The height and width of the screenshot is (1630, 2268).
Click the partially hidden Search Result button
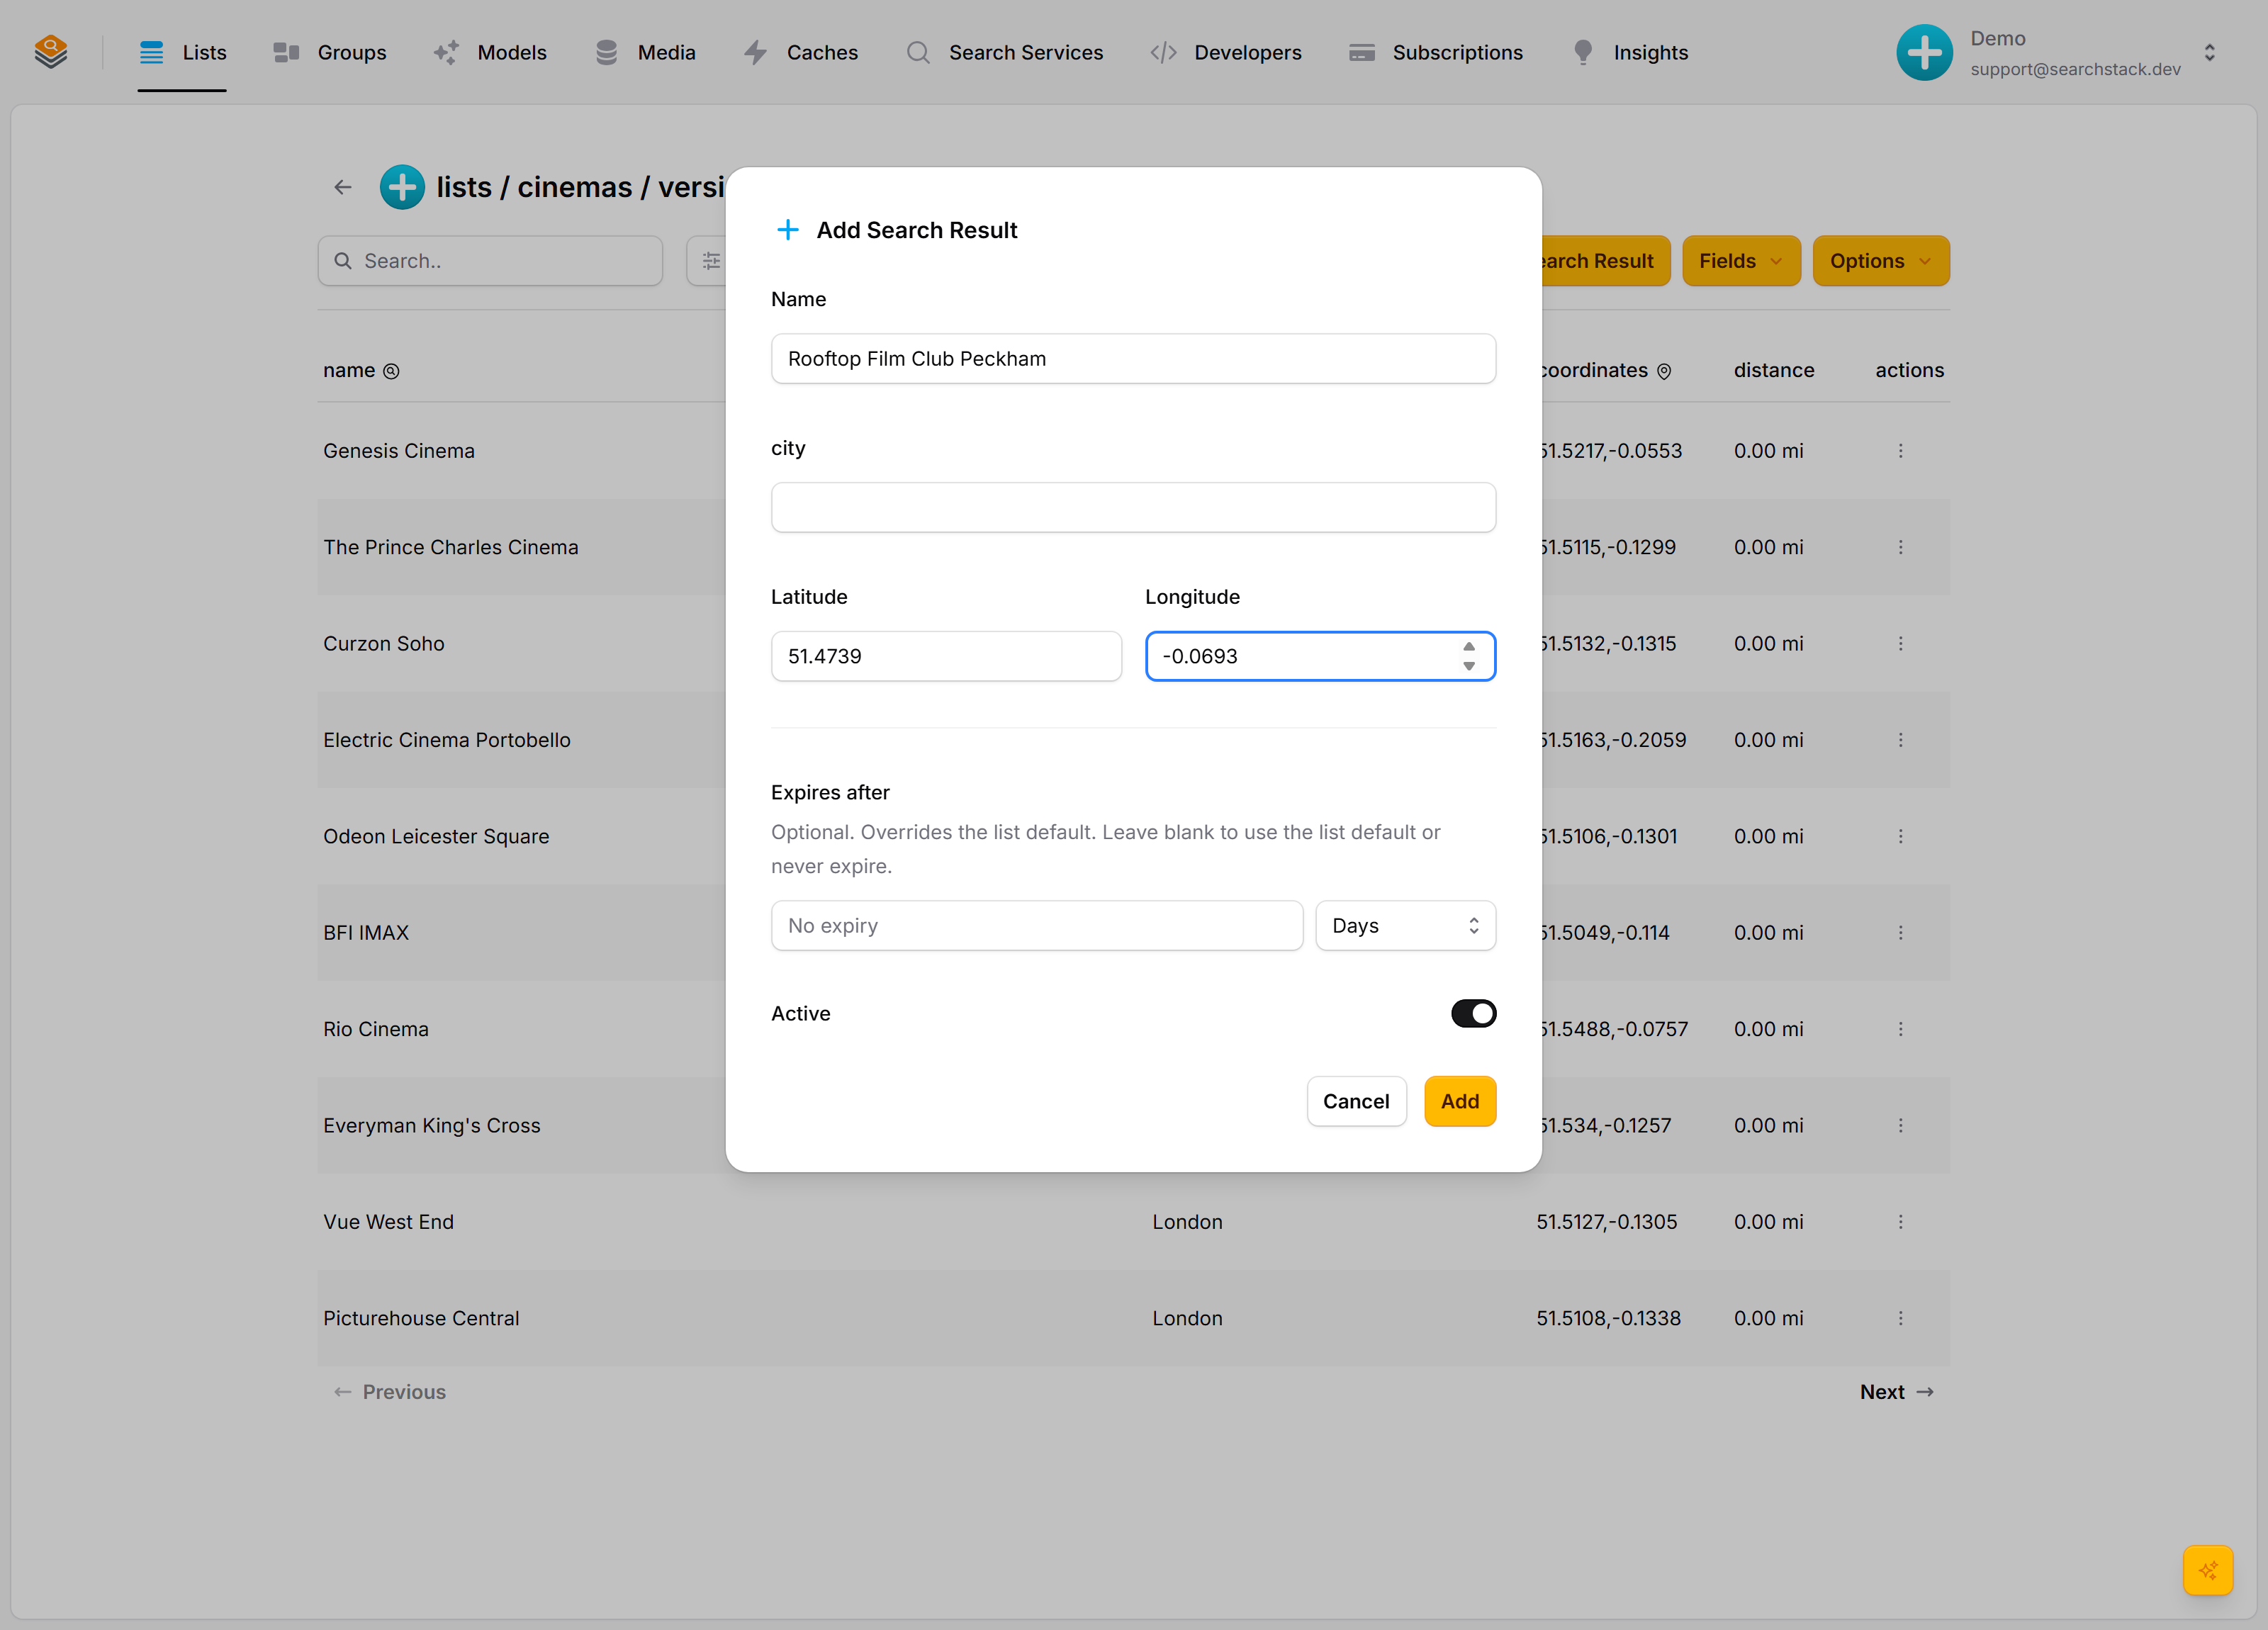(x=1605, y=261)
